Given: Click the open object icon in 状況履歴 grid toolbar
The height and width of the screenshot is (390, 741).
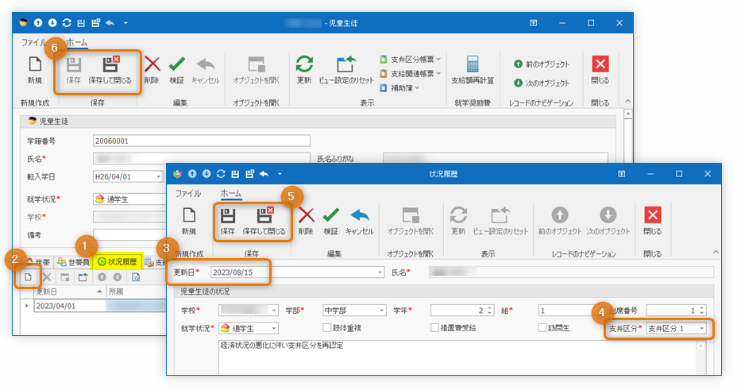Looking at the screenshot, I should click(65, 277).
